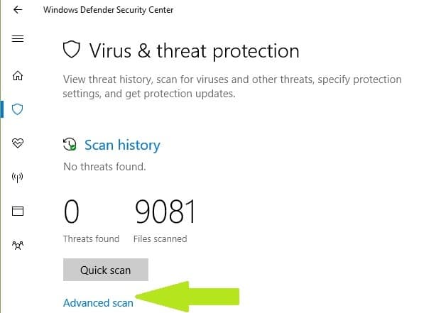Open the Advanced scan link

pyautogui.click(x=98, y=303)
